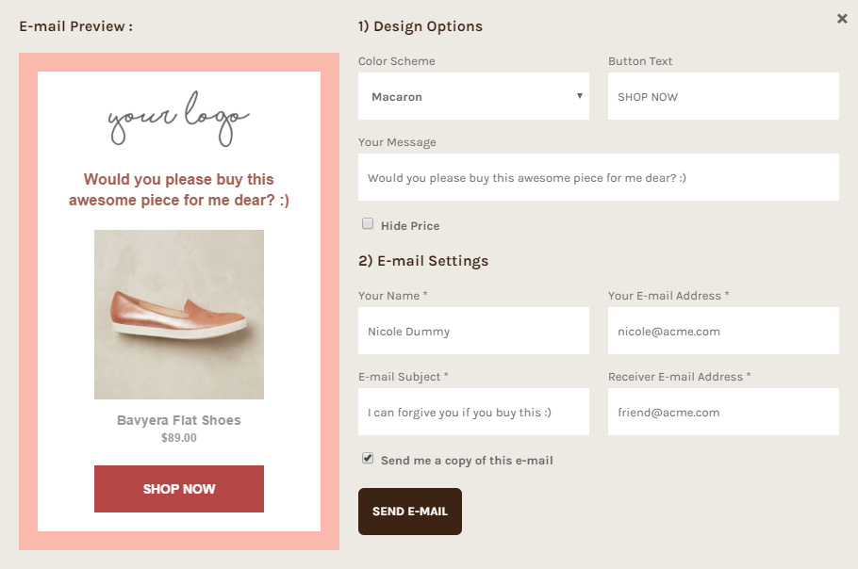Click the 'your logo' image in preview
Image resolution: width=858 pixels, height=569 pixels.
coord(179,119)
